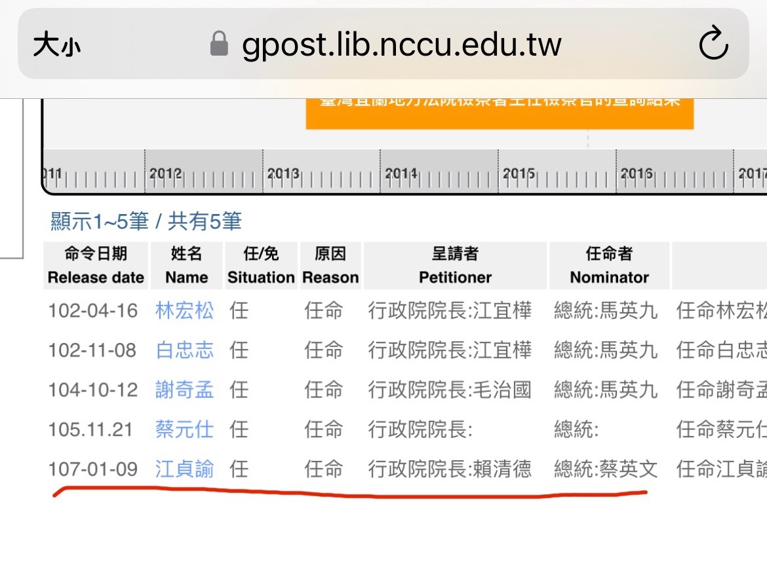Select the 2015 timeline marker
The image size is (767, 580).
click(519, 174)
